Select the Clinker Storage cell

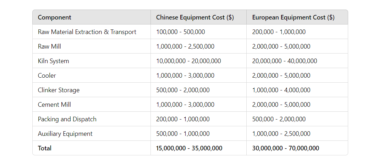pyautogui.click(x=59, y=90)
